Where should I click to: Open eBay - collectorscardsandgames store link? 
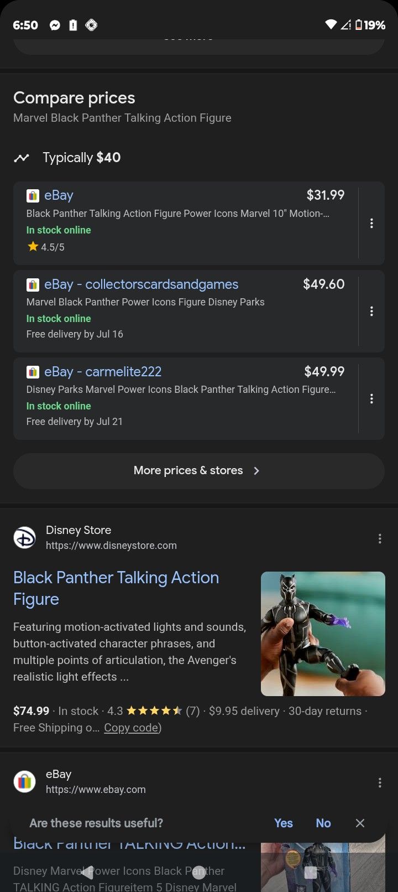[141, 284]
